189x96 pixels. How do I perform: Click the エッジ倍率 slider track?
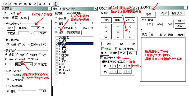27,91
